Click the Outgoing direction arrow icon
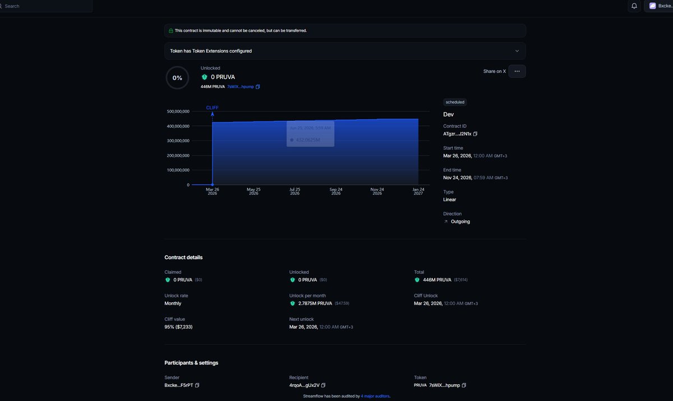The height and width of the screenshot is (401, 673). point(446,222)
